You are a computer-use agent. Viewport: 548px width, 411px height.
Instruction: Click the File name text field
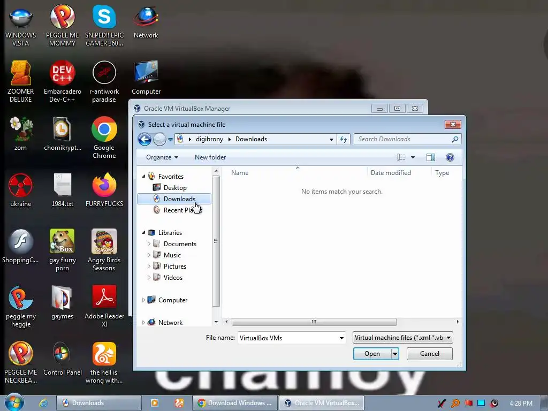[288, 338]
